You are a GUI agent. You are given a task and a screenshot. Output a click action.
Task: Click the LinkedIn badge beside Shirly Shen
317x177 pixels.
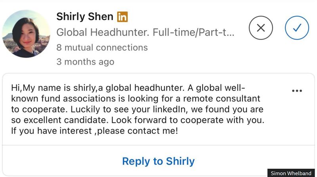122,17
